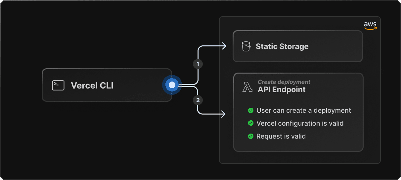Viewport: 401px width, 180px height.
Task: Select the step 1 number badge
Action: click(198, 64)
